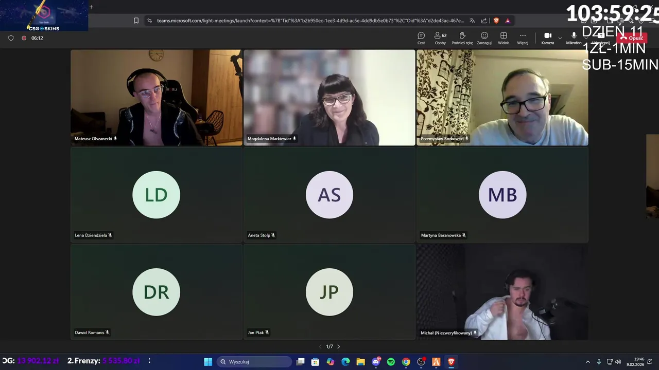Open the Czat panel

[x=421, y=38]
